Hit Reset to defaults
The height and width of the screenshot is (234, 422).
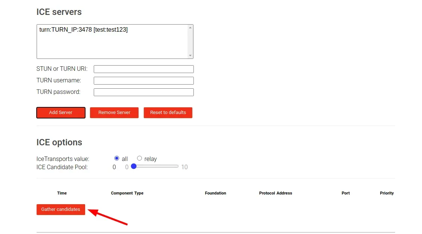168,113
